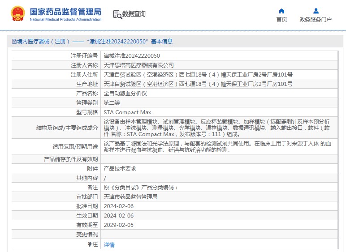This screenshot has width=346, height=252.
Task: Select expiry date 2029-02-05
Action: [x=119, y=225]
